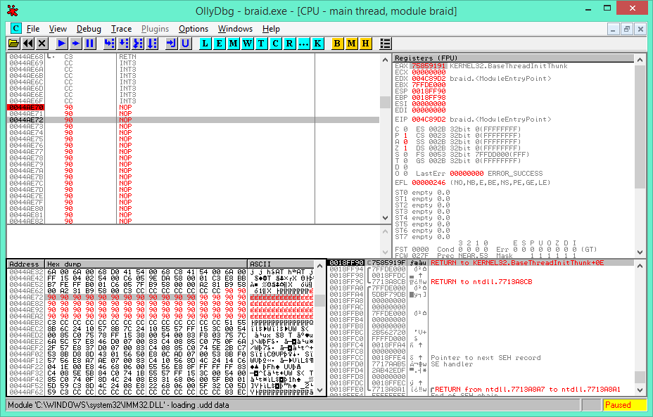653x417 pixels.
Task: Restart the program with rewind icon
Action: tap(27, 44)
